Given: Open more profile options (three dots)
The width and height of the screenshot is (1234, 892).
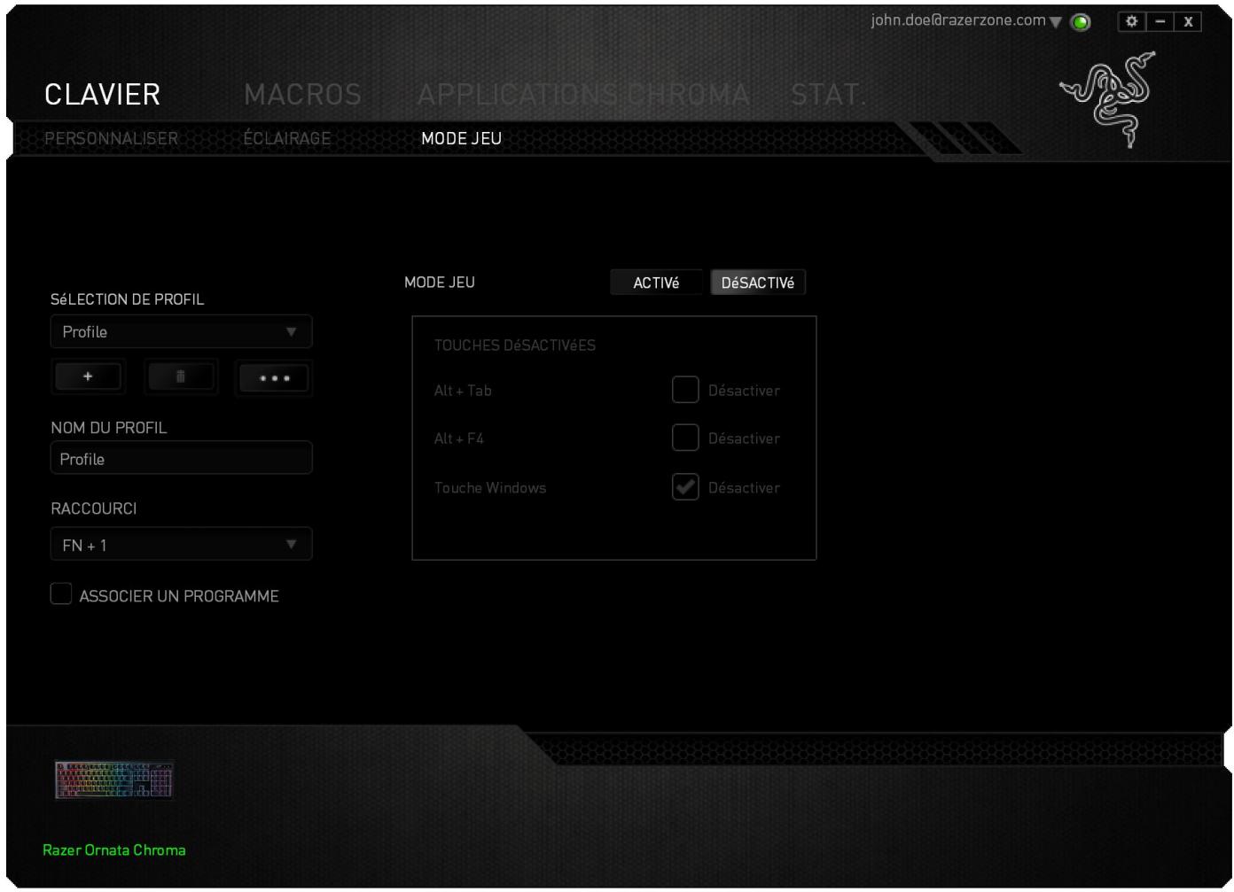Looking at the screenshot, I should pos(274,378).
